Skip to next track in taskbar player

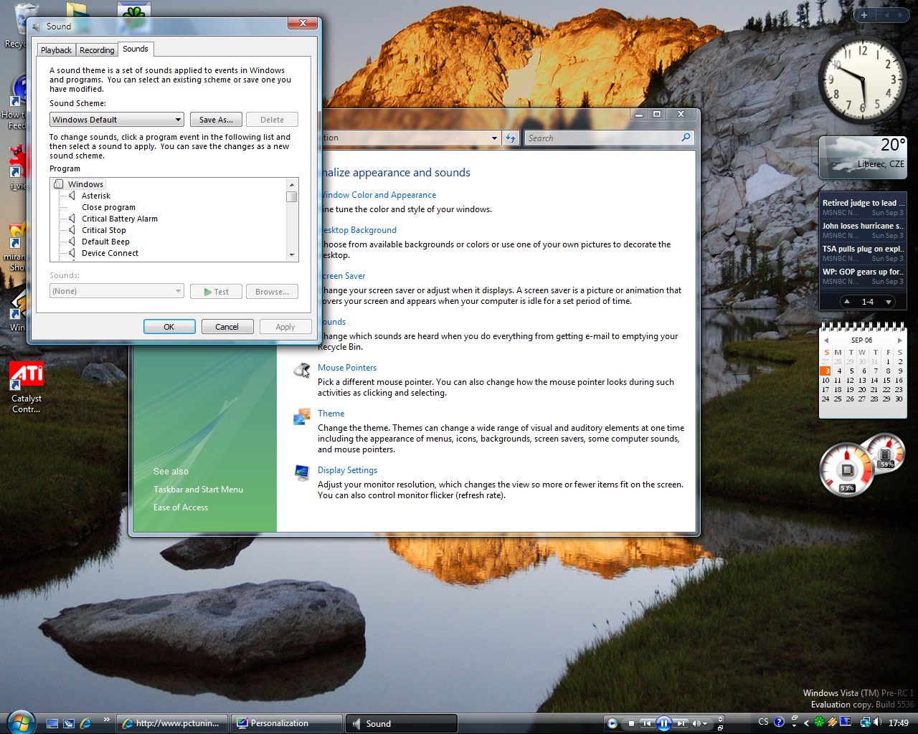tap(681, 723)
